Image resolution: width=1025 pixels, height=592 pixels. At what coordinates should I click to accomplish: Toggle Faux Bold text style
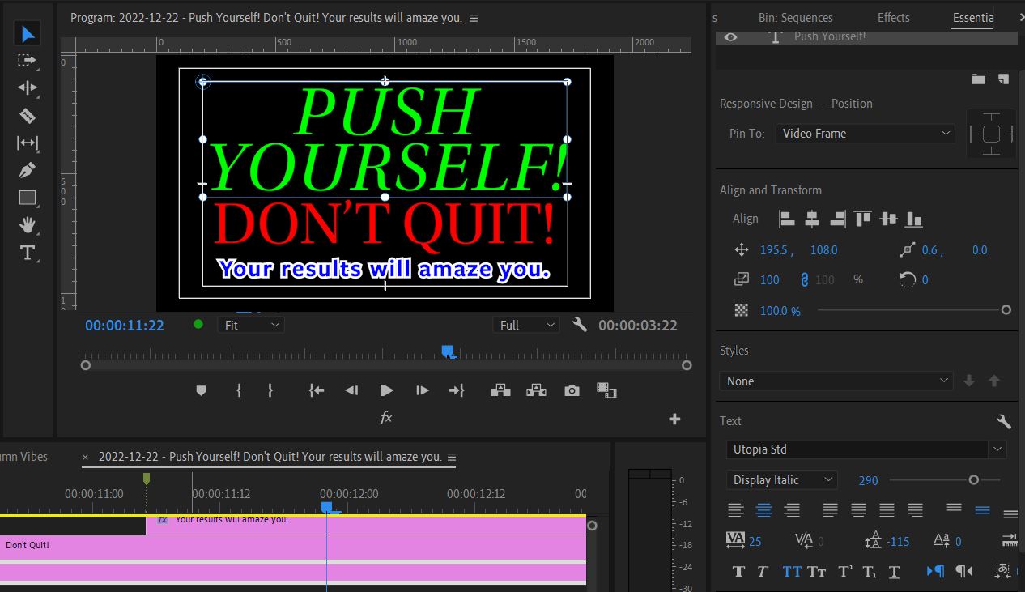(738, 572)
